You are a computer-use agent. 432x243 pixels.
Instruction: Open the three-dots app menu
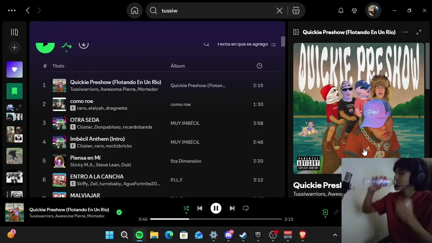12,10
